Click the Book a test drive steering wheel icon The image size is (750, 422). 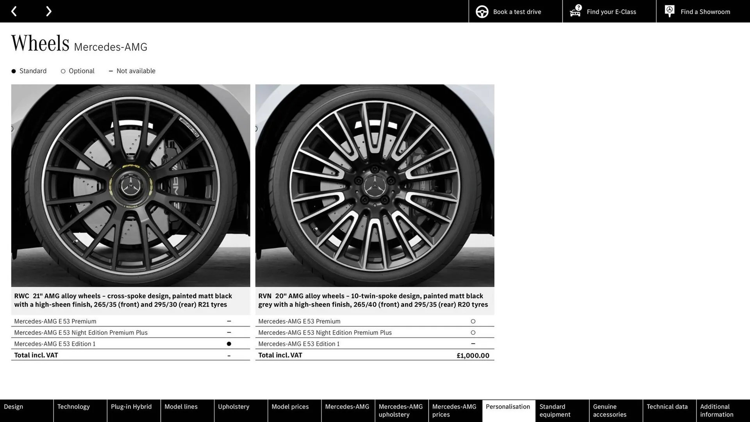click(x=482, y=11)
